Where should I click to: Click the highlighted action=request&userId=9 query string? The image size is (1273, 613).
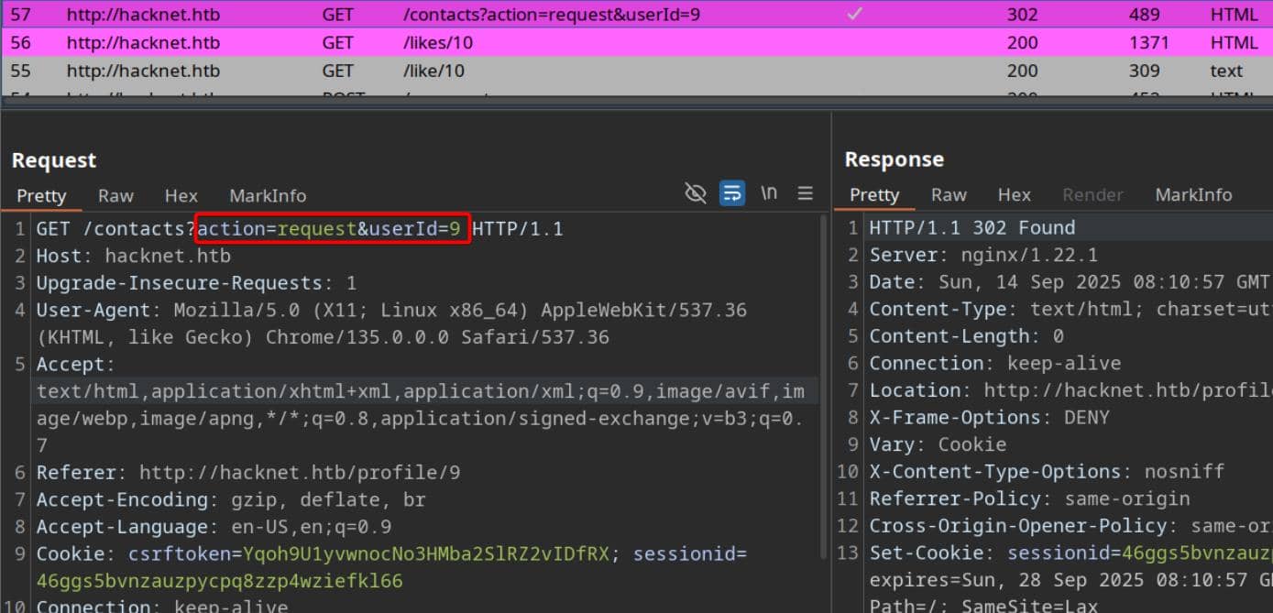332,228
